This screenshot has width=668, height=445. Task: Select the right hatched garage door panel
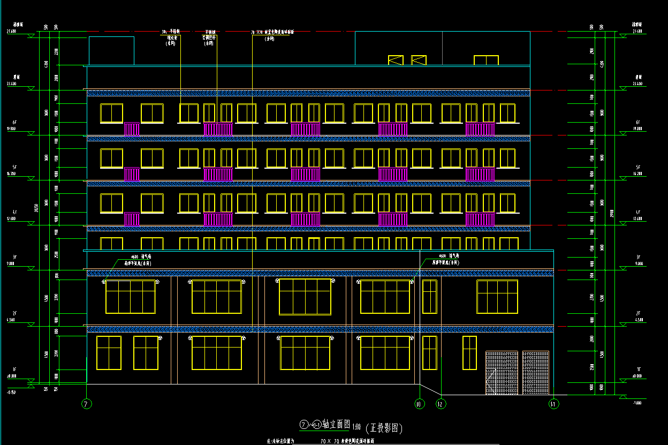tap(536, 372)
